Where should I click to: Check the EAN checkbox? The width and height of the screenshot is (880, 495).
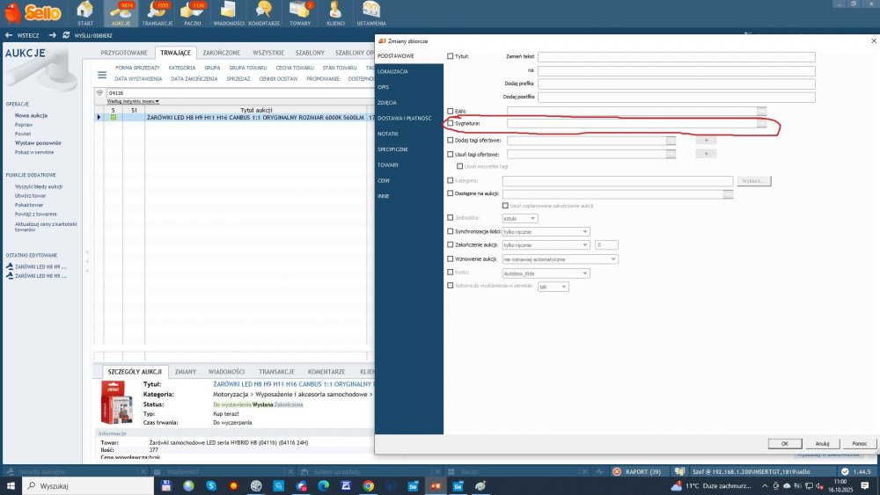point(450,111)
